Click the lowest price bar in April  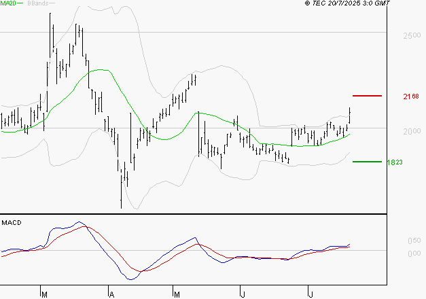[121, 192]
